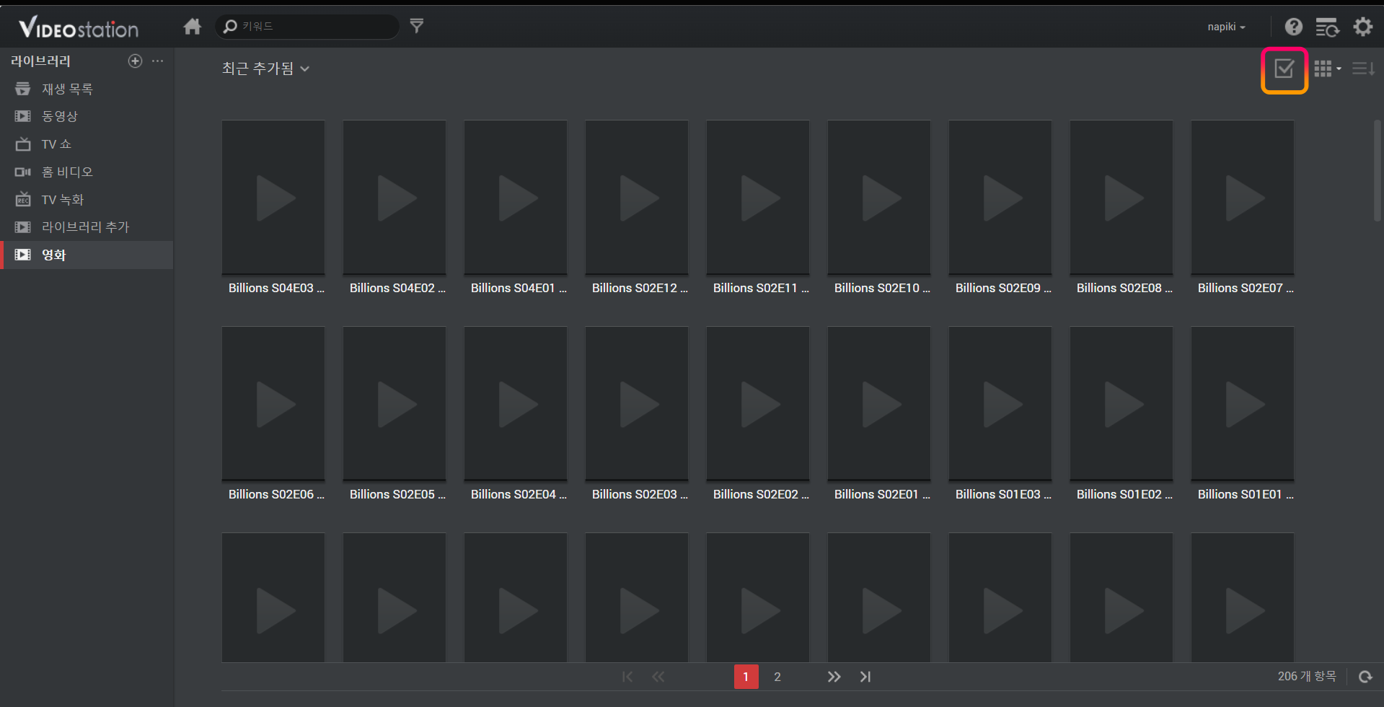Click the Billions S02E12 title text
1384x707 pixels.
pos(640,288)
